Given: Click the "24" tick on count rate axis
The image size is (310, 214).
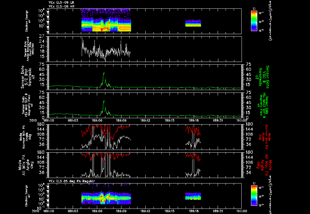Looking at the screenshot, I should [x=42, y=41].
